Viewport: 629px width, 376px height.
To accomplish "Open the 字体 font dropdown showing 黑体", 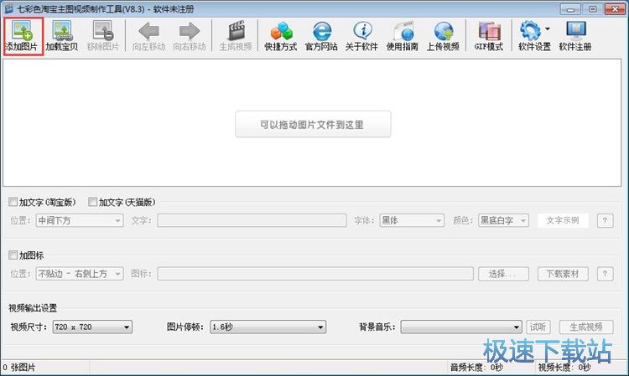I will tap(412, 220).
